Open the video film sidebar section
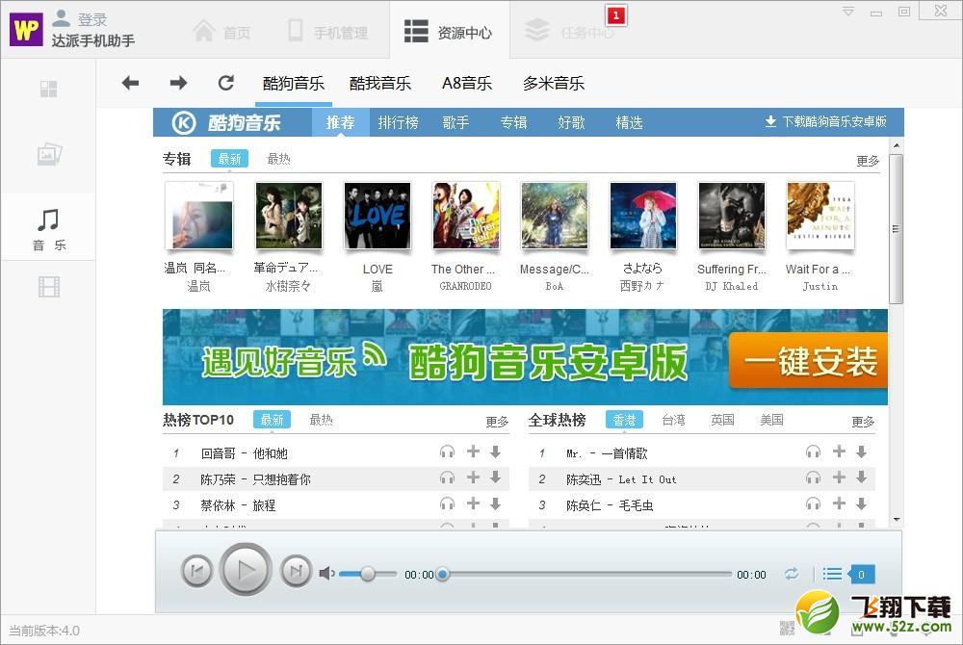The width and height of the screenshot is (963, 645). [49, 287]
